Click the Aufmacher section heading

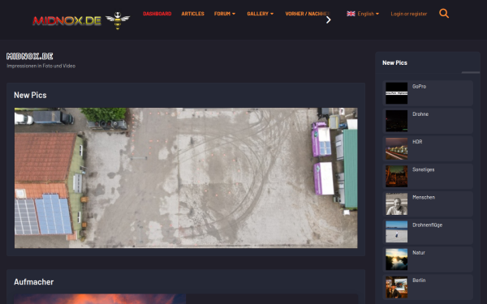33,282
